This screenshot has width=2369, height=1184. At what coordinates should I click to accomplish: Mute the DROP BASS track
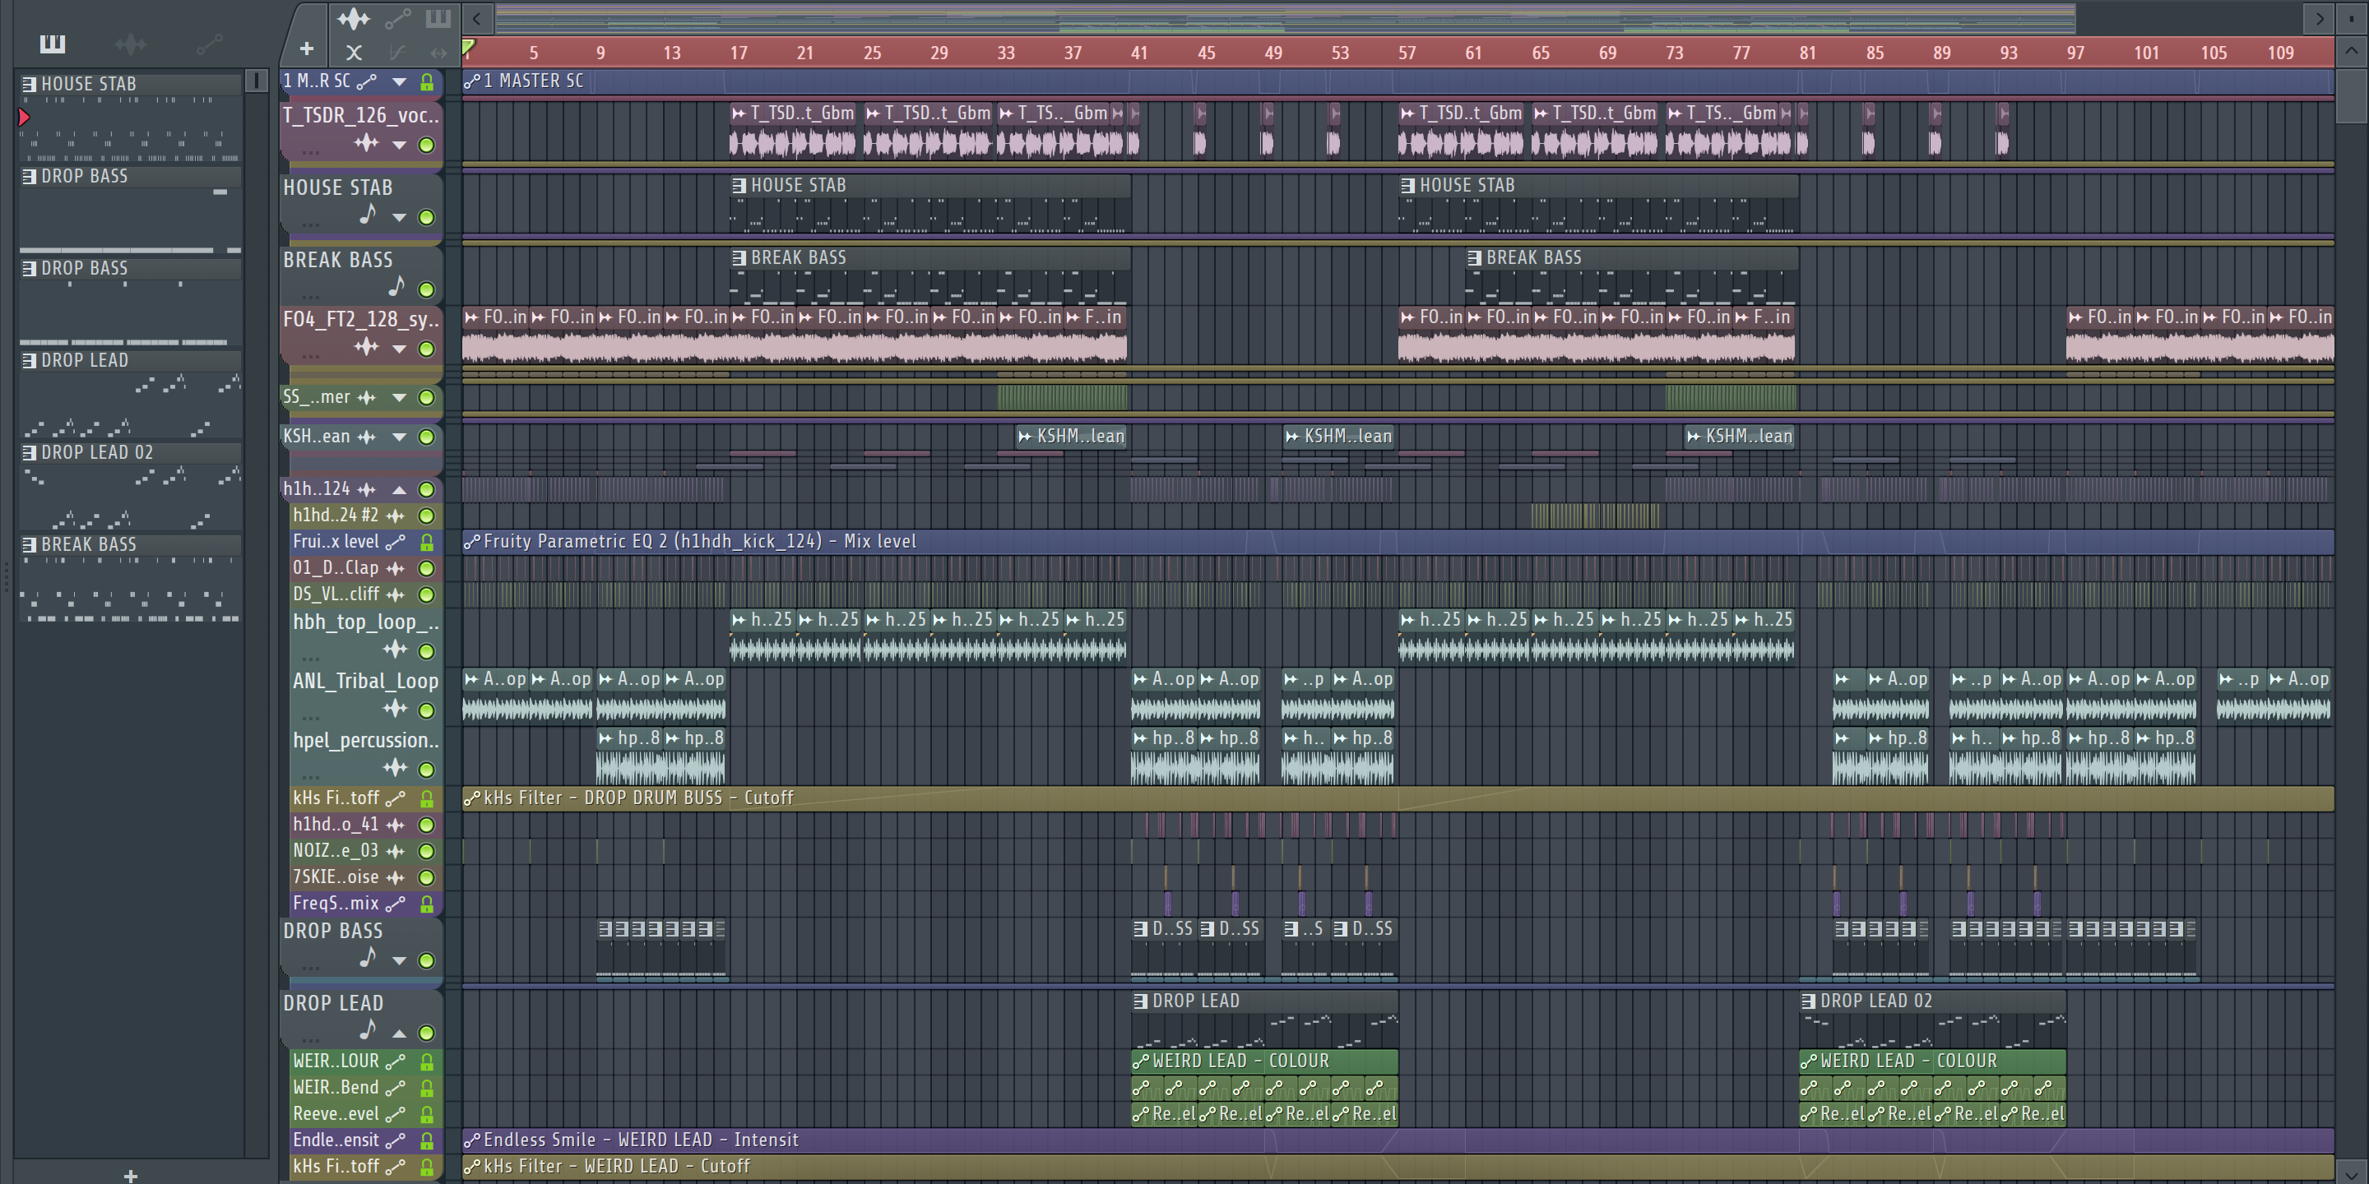[427, 960]
